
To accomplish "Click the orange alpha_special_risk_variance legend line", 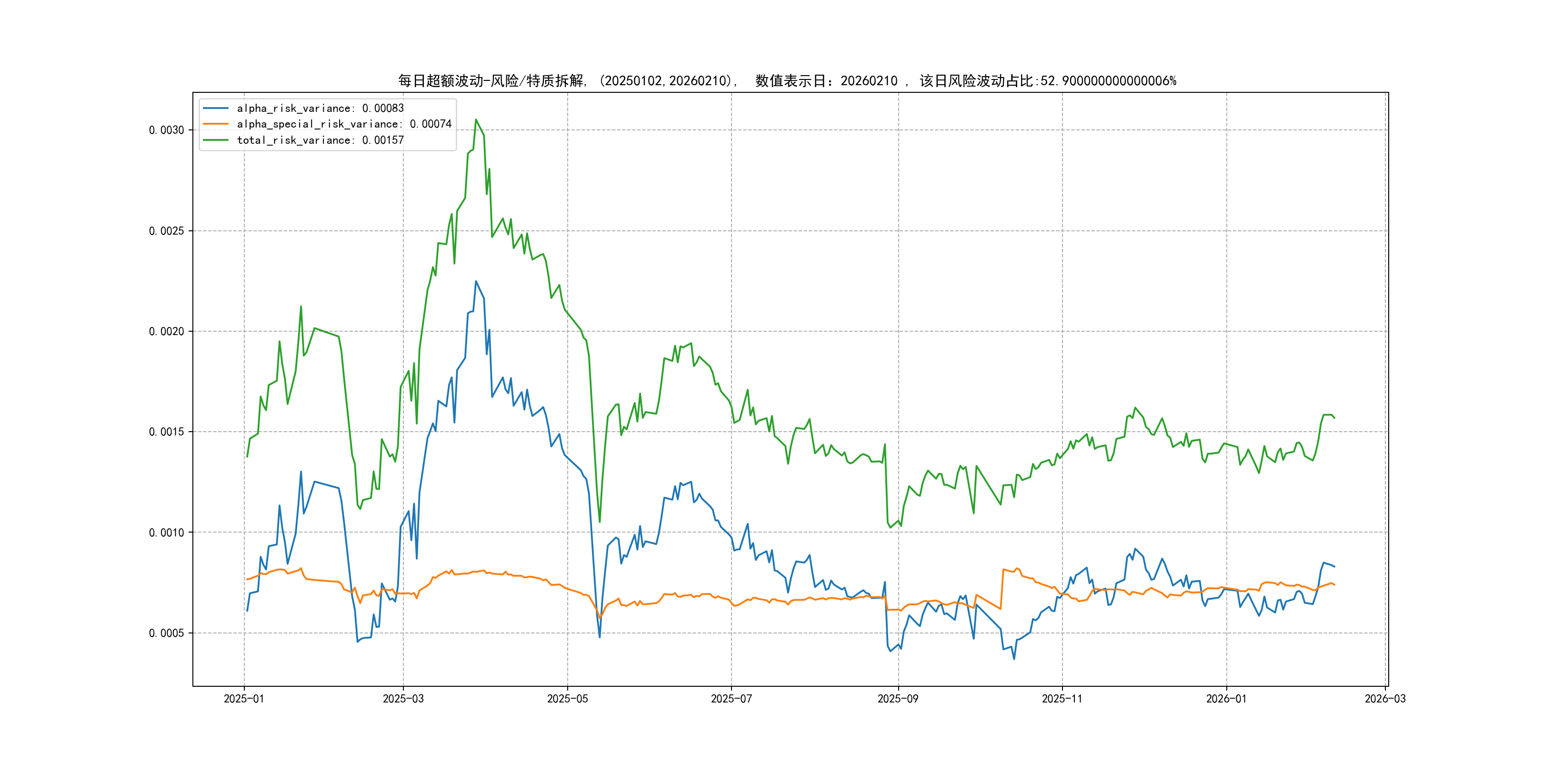I will pos(216,124).
